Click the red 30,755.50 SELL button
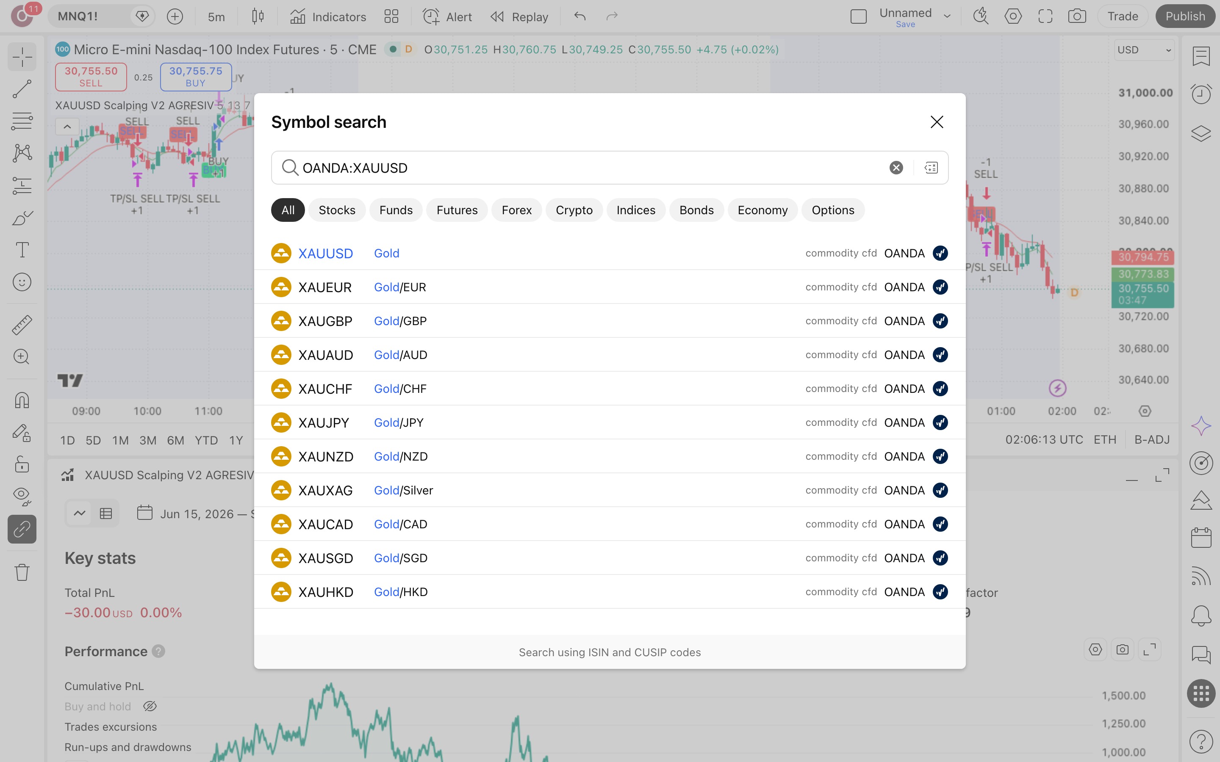This screenshot has height=762, width=1220. pos(91,77)
